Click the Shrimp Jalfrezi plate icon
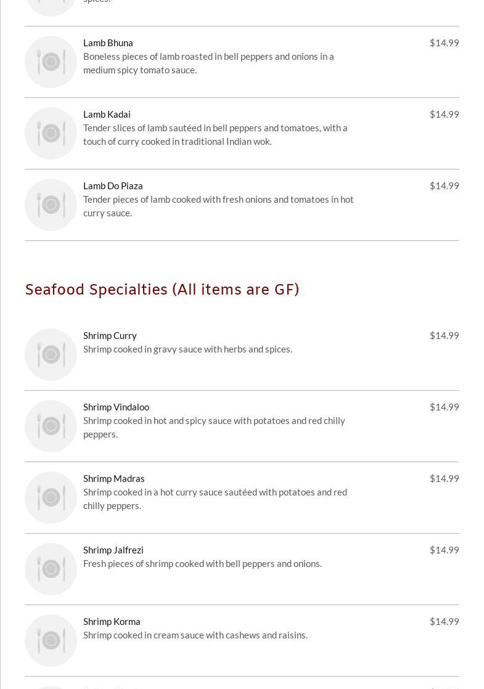Viewport: 484px width, 689px height. [51, 569]
